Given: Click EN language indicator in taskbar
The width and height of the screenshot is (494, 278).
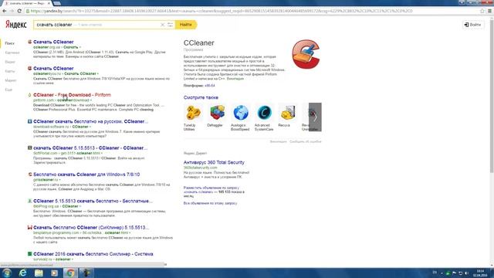Looking at the screenshot, I should pyautogui.click(x=435, y=273).
